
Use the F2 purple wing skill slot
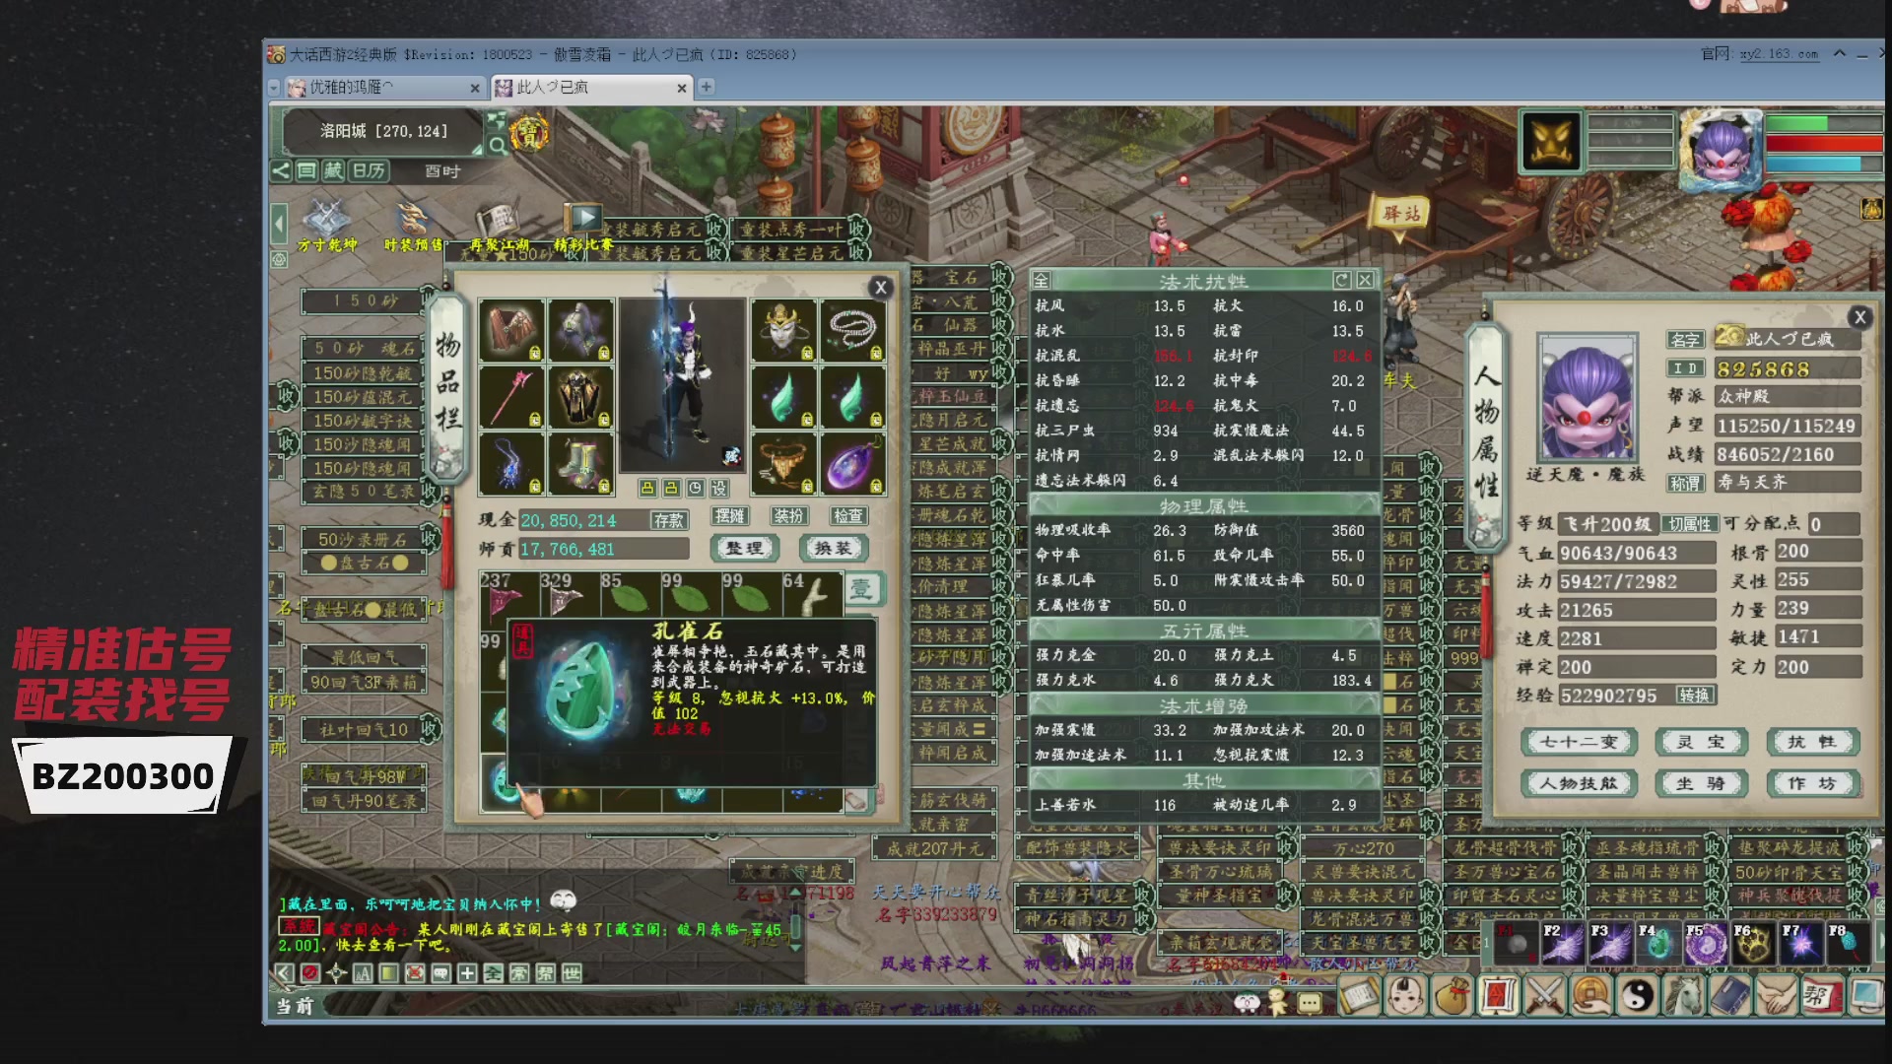click(x=1562, y=943)
